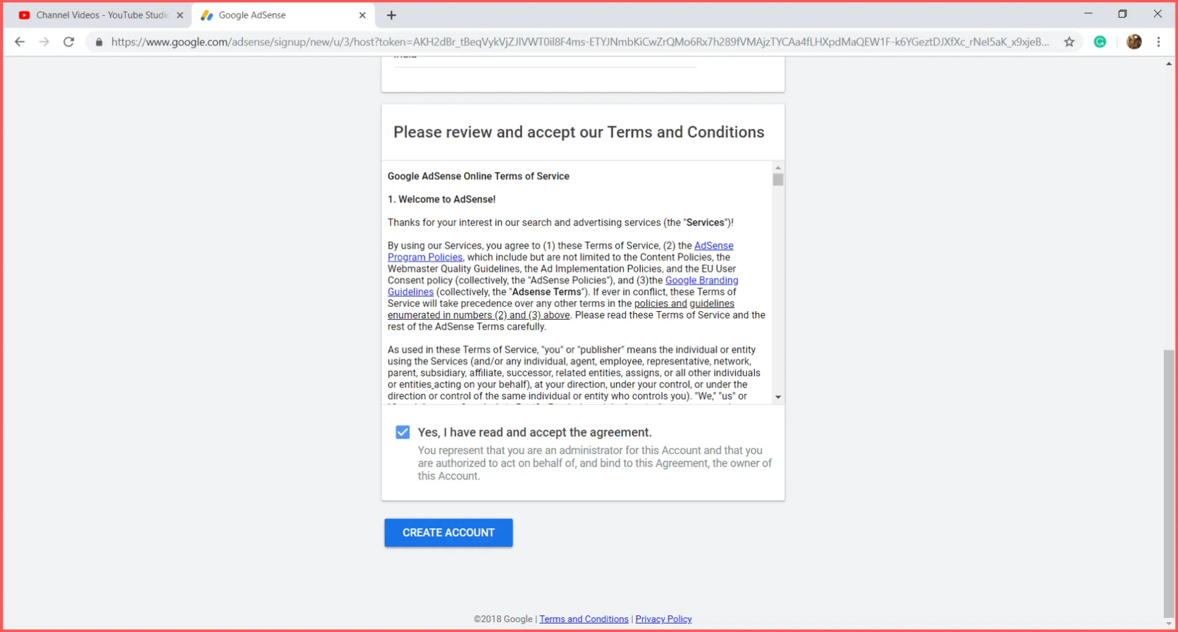Image resolution: width=1178 pixels, height=632 pixels.
Task: Click terms box scroll-up arrow
Action: click(778, 168)
